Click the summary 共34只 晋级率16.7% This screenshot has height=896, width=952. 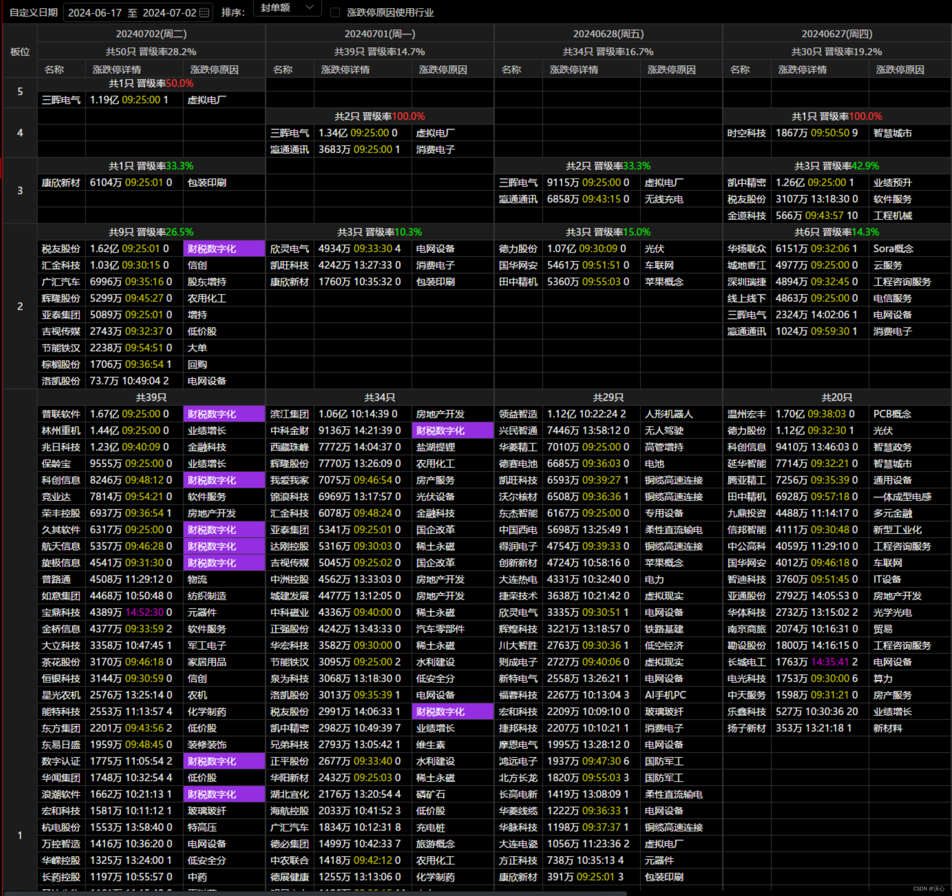coord(608,52)
